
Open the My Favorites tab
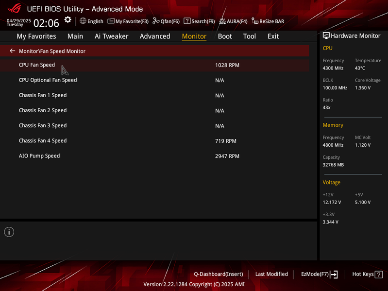36,36
